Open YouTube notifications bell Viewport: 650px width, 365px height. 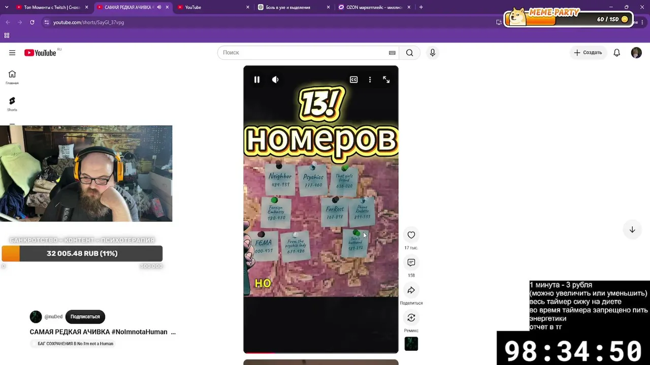pos(617,53)
